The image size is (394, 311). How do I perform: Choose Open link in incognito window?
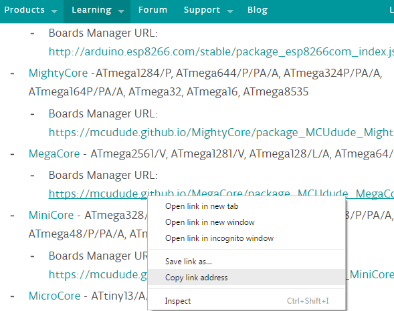pyautogui.click(x=246, y=238)
